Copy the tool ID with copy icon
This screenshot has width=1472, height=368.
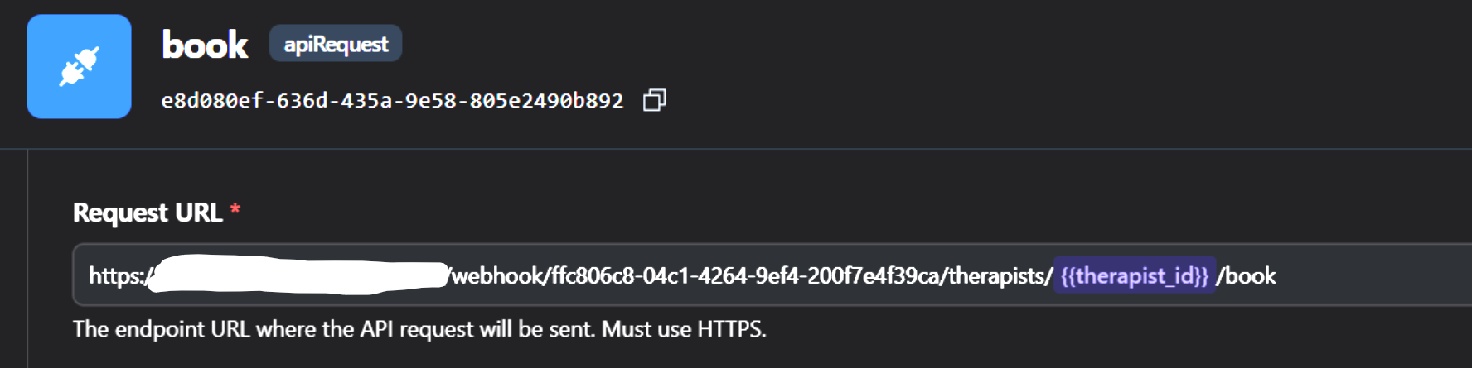[x=654, y=100]
